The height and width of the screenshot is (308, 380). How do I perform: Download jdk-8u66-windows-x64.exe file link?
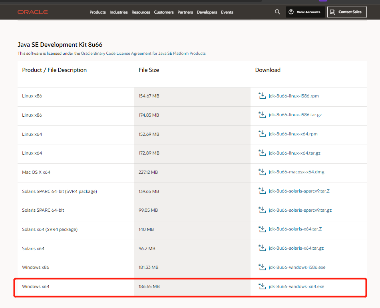[296, 287]
